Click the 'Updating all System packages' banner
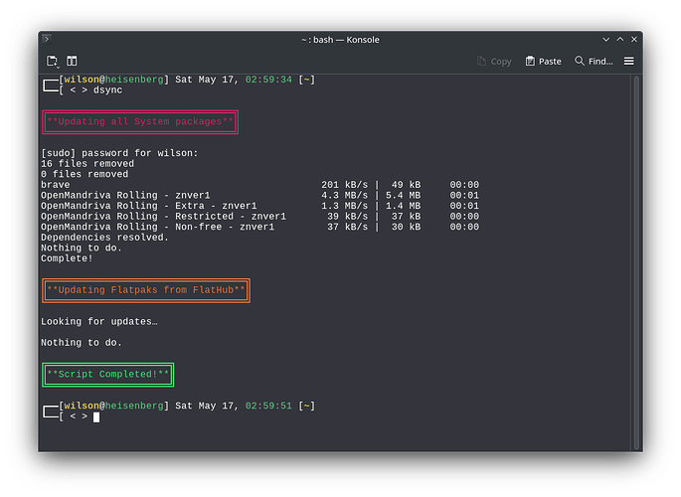The width and height of the screenshot is (681, 497). pyautogui.click(x=140, y=122)
